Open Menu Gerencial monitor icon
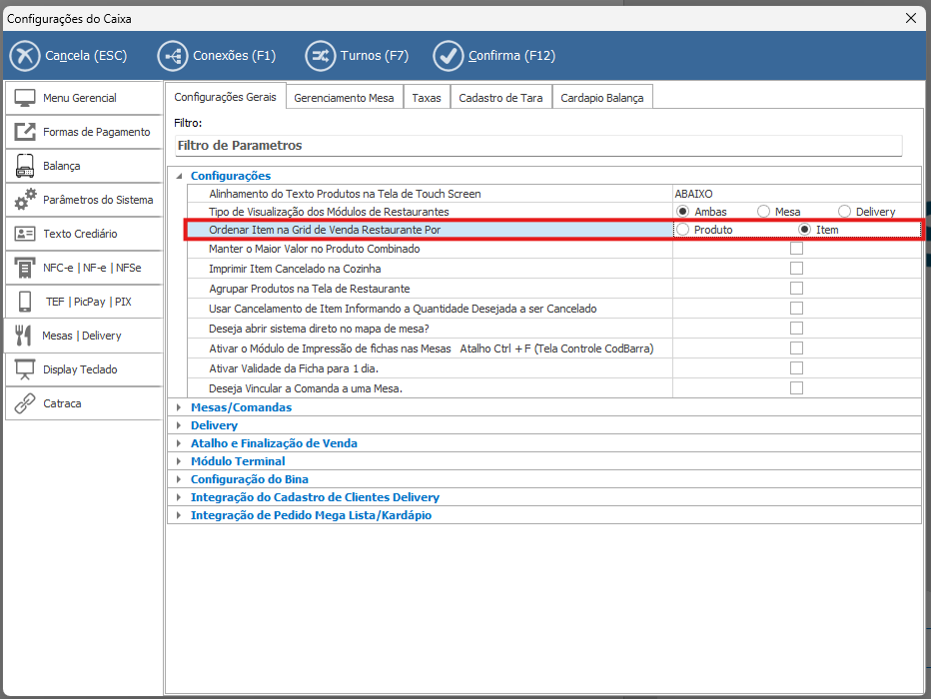The image size is (931, 699). pyautogui.click(x=26, y=98)
